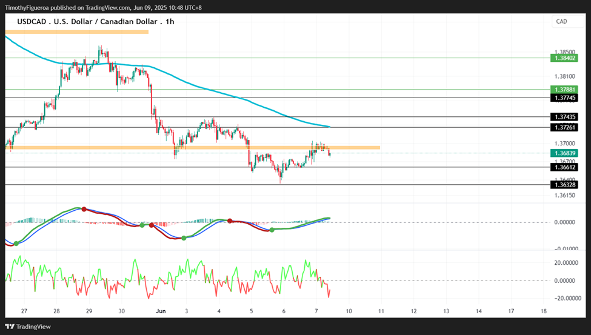591x335 pixels.
Task: Click the USDCAD U.S. Dollar / Canadian Dollar title
Action: pos(96,21)
